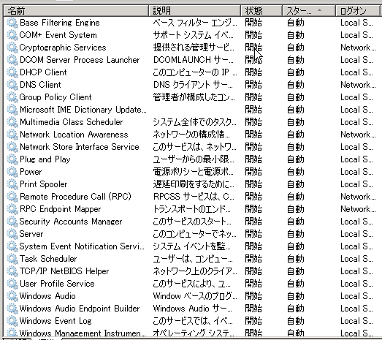Click the Group Policy Client name
The height and width of the screenshot is (340, 382).
click(56, 97)
